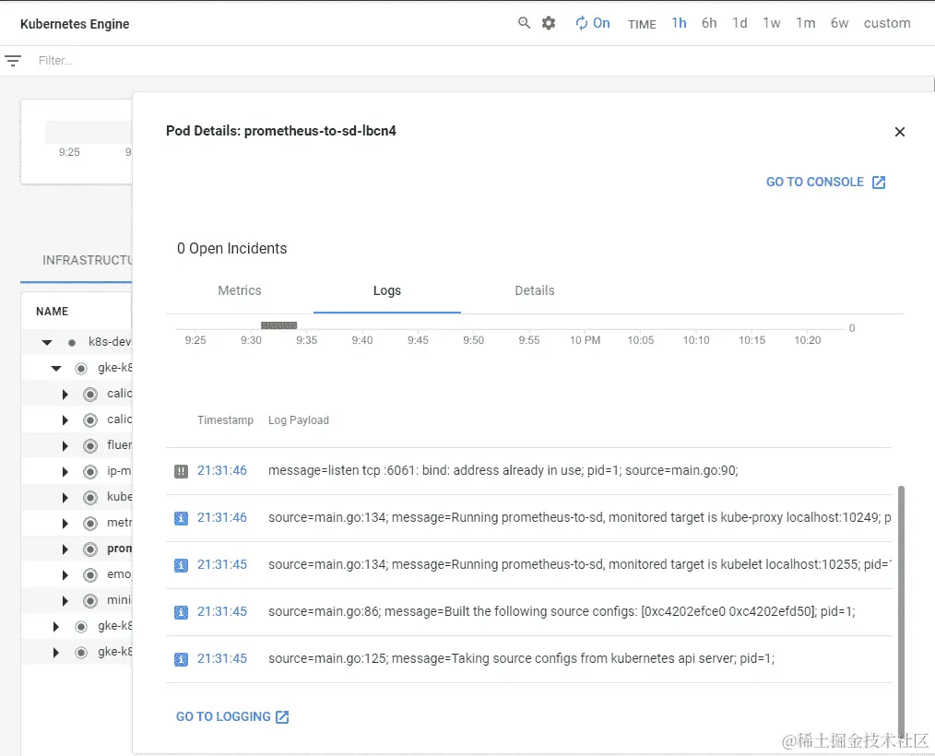
Task: Open timestamp 21:31:45 of kubelet log
Action: (x=222, y=564)
